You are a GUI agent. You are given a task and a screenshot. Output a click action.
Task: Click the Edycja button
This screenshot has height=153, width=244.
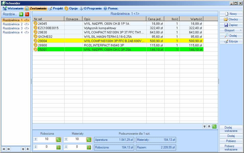(x=231, y=41)
